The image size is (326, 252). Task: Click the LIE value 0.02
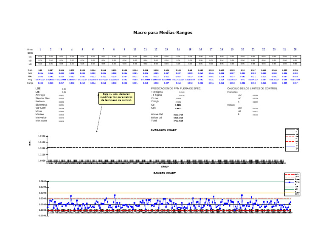point(64,92)
